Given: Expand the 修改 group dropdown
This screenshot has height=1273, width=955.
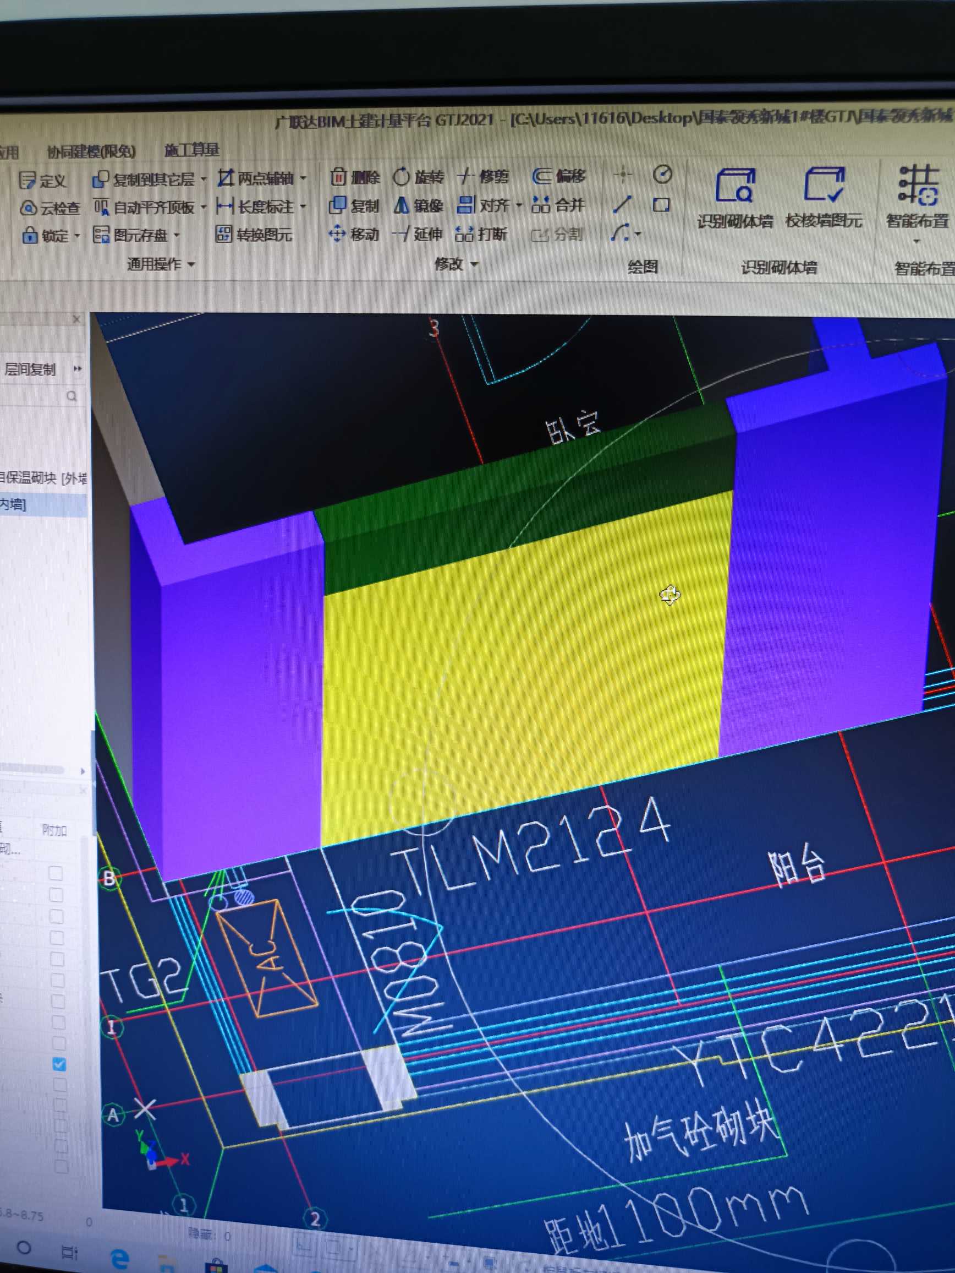Looking at the screenshot, I should (474, 264).
